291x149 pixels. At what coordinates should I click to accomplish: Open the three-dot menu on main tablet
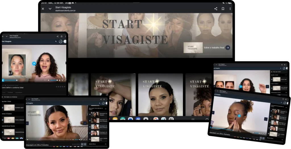[x=230, y=9]
